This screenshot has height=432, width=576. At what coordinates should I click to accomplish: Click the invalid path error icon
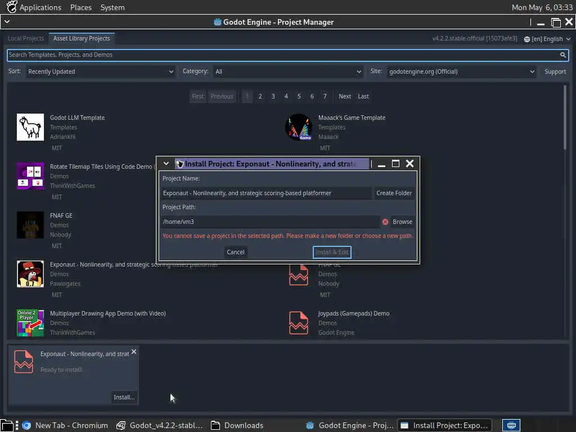tap(385, 222)
